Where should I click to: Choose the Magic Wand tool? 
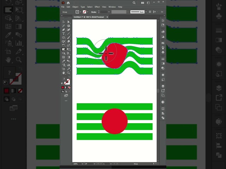pos(64,26)
